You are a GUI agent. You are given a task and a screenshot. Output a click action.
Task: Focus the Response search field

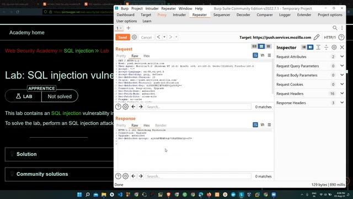(199, 176)
